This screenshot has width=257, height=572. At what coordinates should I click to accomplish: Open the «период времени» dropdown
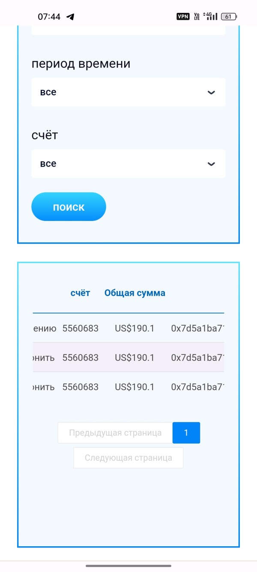(128, 92)
